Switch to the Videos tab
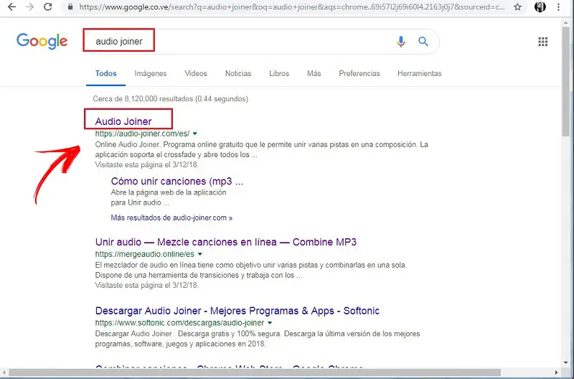The height and width of the screenshot is (379, 574). point(196,73)
